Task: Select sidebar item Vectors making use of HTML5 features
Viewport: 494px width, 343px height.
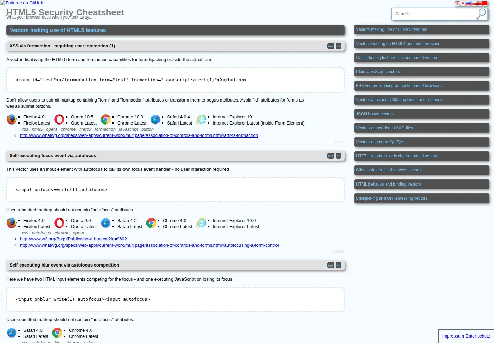Action: (421, 29)
